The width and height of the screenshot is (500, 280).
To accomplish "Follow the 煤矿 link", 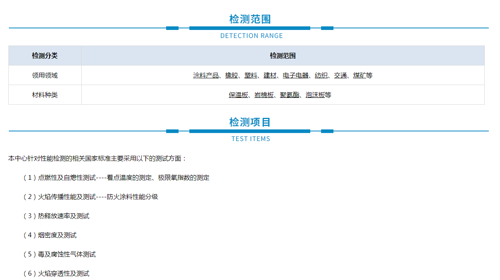I will (359, 75).
